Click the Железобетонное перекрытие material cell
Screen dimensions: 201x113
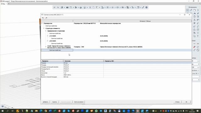point(110,24)
